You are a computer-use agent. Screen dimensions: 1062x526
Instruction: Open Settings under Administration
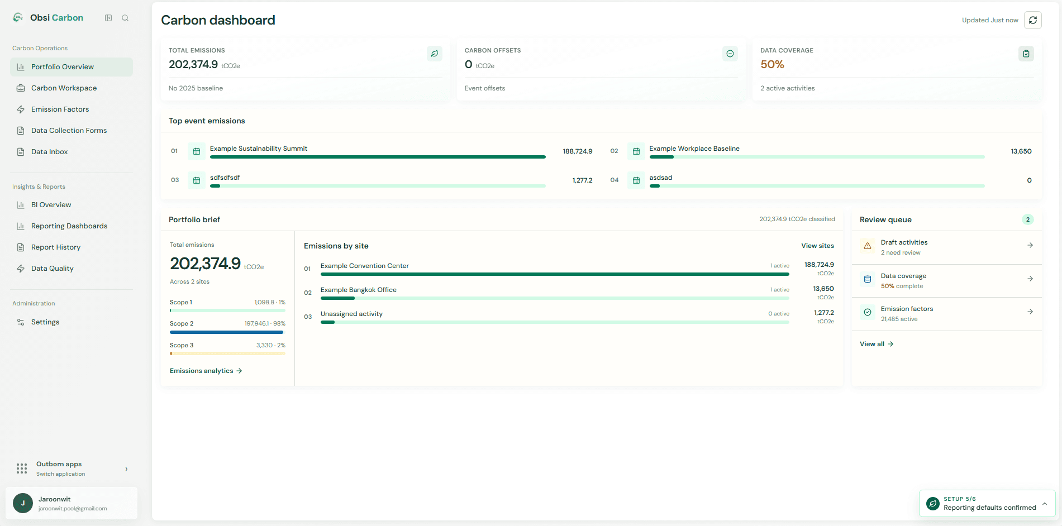[72, 322]
